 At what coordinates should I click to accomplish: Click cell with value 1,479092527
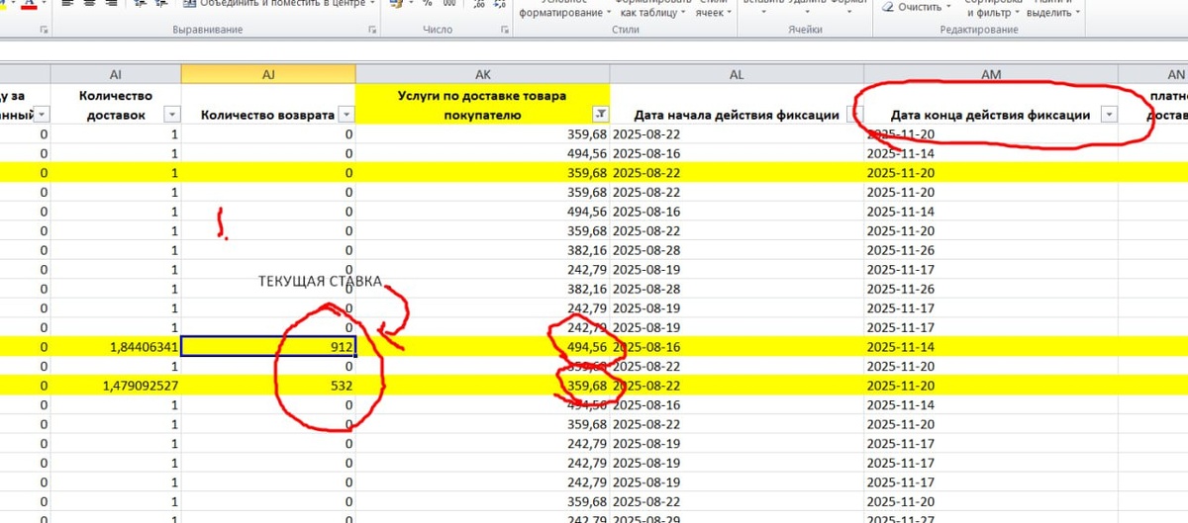coord(116,384)
